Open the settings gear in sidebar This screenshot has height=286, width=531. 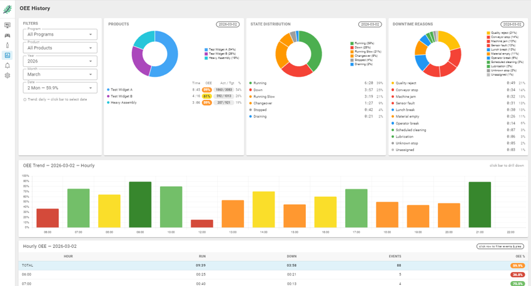8,76
